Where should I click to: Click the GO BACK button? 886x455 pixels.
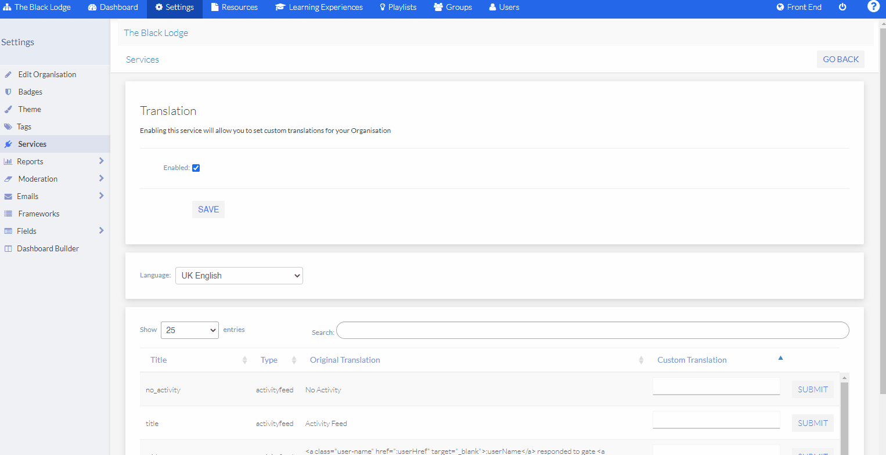[x=840, y=59]
